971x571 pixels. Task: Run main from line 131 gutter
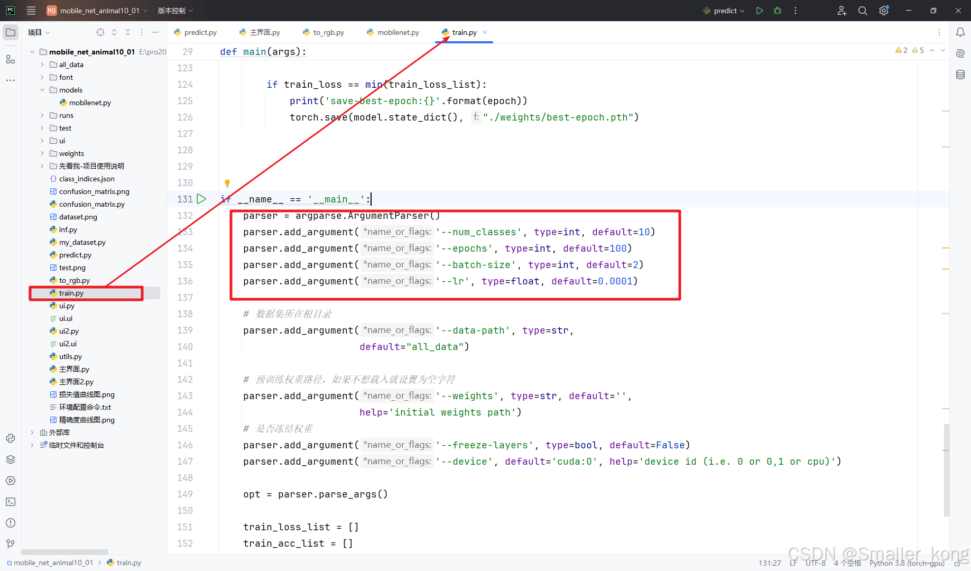click(x=201, y=199)
